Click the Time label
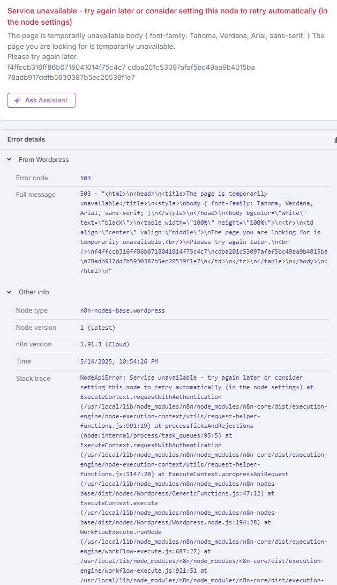337x585 pixels. (24, 361)
